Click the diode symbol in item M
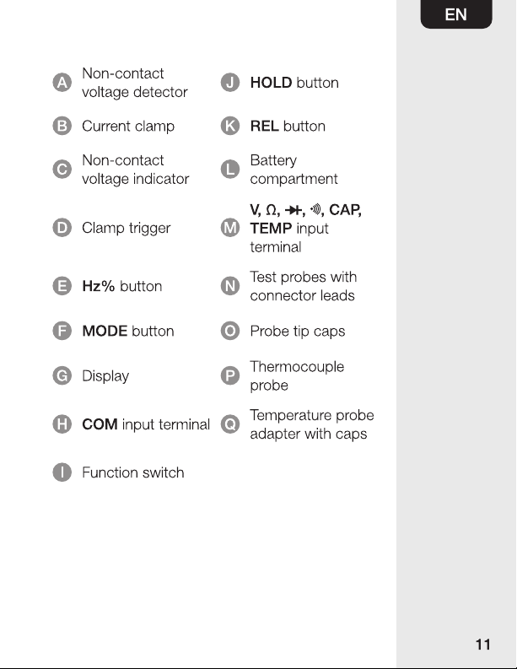Viewport: 517px width, 669px height. pyautogui.click(x=294, y=210)
